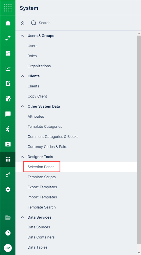Click the JM user avatar
The height and width of the screenshot is (255, 141).
tap(8, 248)
